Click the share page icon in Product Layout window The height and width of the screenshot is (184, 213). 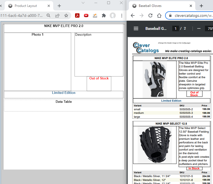[x=57, y=15]
